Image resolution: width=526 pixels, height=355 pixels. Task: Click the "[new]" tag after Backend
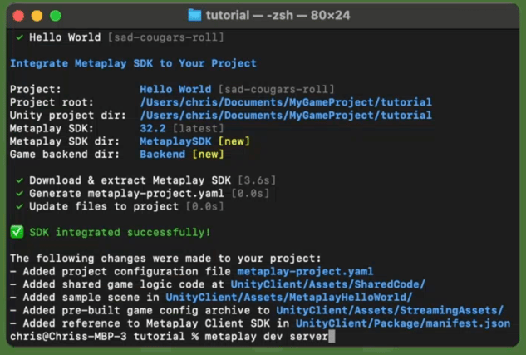tap(208, 155)
